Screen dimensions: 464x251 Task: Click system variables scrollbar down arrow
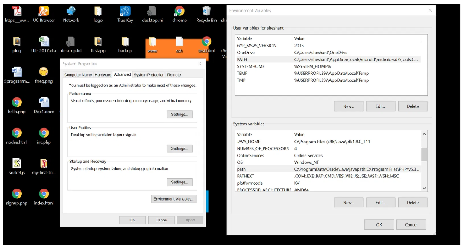[x=424, y=188]
